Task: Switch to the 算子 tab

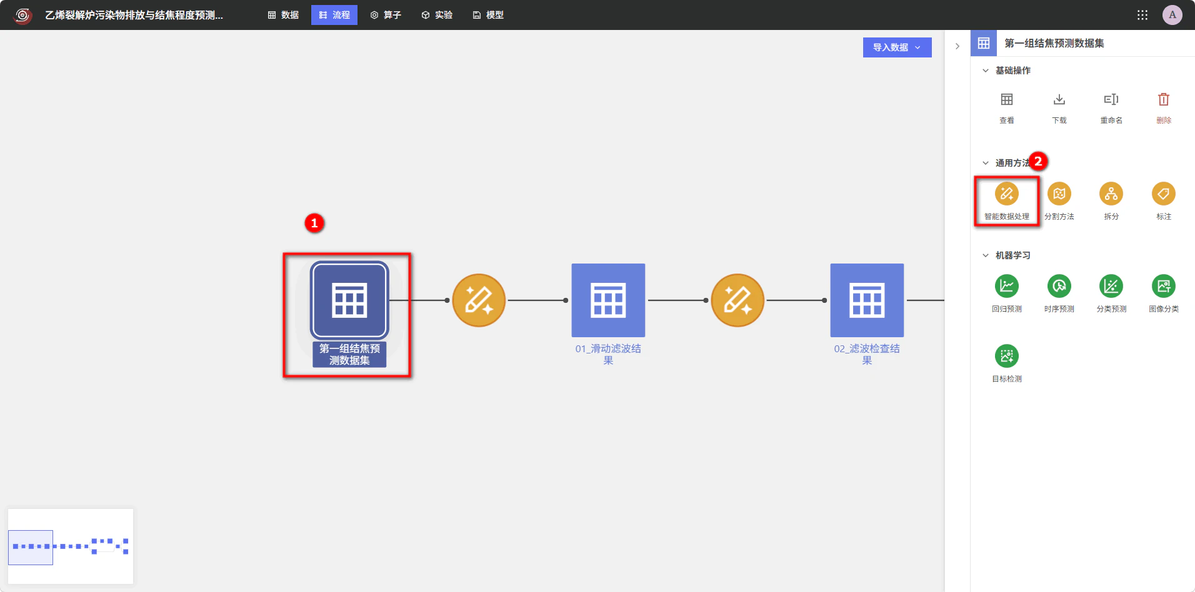Action: point(386,15)
